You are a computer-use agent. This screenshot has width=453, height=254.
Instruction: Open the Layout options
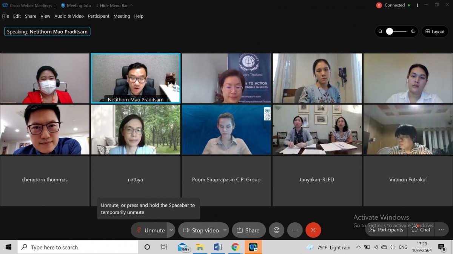pos(435,32)
